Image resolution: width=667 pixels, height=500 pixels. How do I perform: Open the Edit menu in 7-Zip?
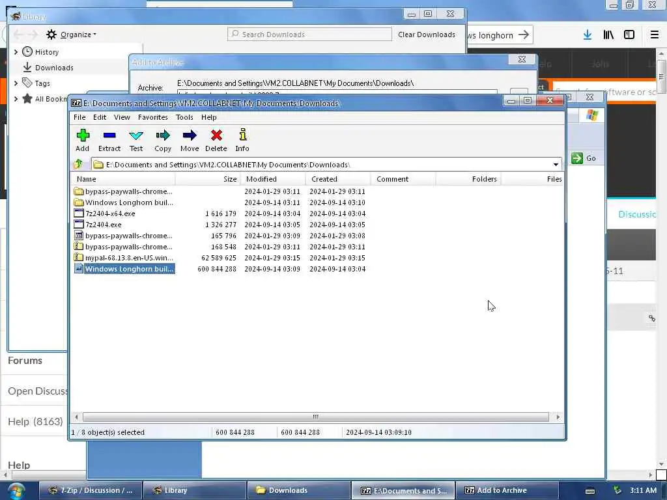[x=100, y=117]
